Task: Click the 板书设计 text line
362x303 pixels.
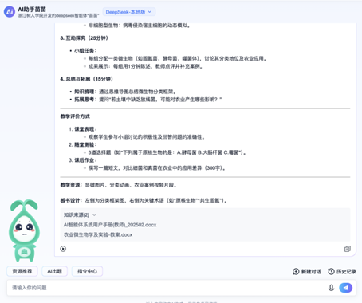Action: (x=144, y=200)
